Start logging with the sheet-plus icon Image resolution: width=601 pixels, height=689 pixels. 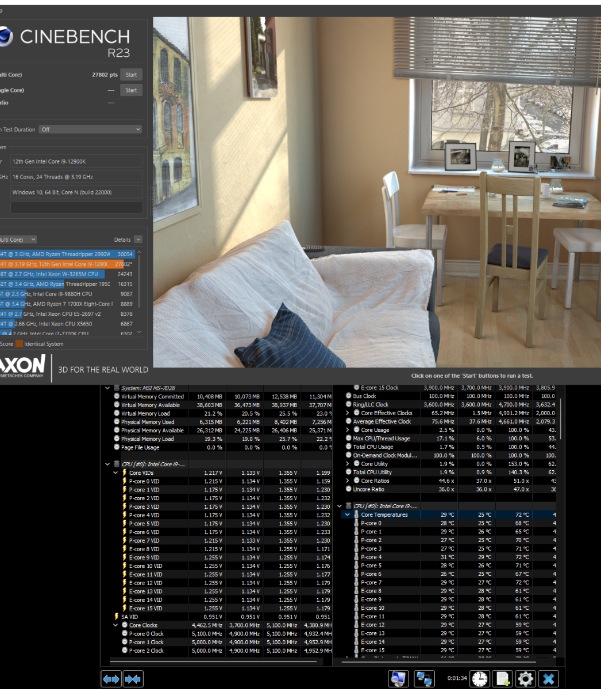tap(503, 679)
